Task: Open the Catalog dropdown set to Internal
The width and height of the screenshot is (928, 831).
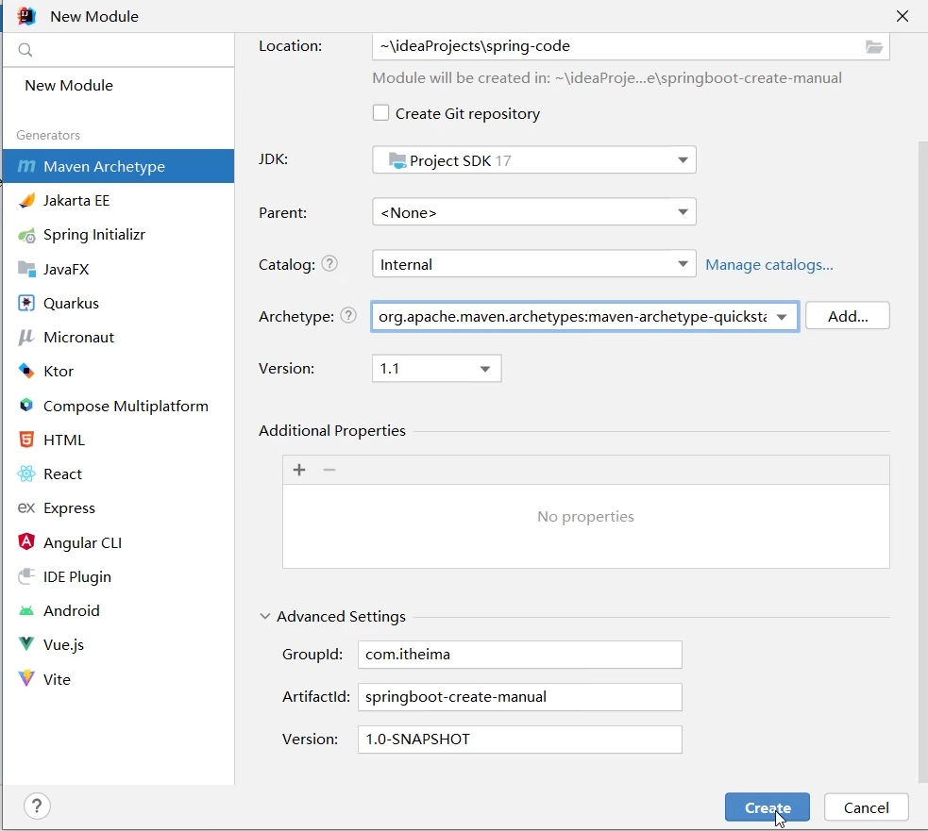Action: click(533, 264)
